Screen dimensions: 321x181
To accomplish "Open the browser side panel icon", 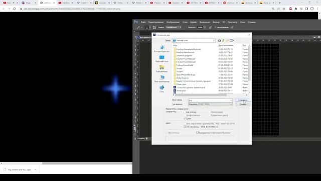I will click(x=306, y=9).
